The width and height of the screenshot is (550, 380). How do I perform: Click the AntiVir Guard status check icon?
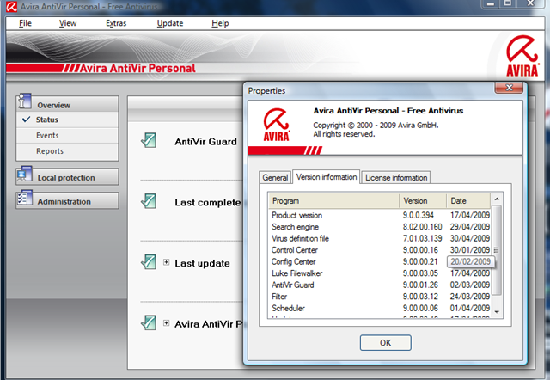click(x=149, y=140)
